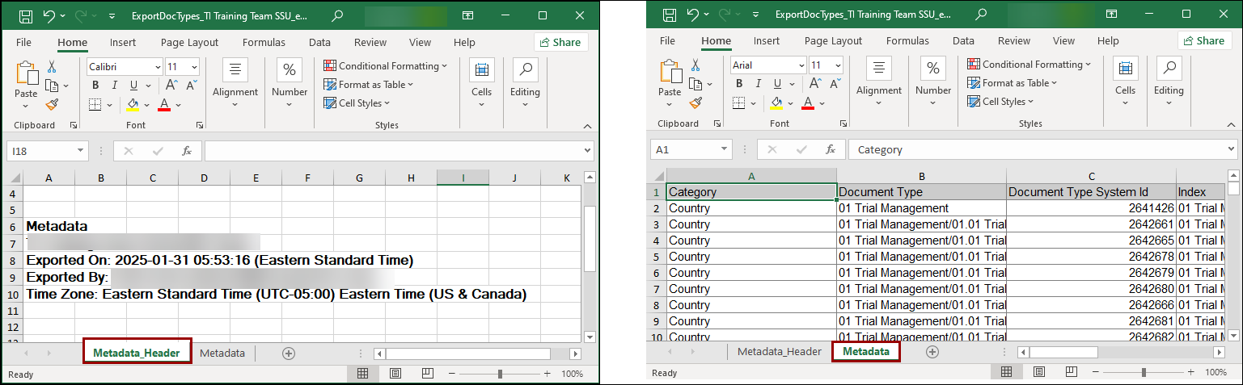Viewport: 1243px width, 385px height.
Task: Open the Formulas ribbon tab in the Arial-font window
Action: point(907,41)
